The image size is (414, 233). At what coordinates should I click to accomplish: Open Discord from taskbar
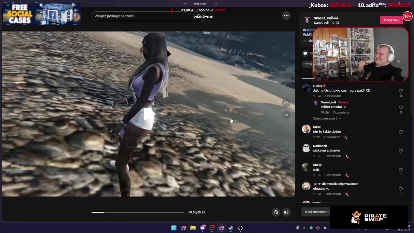tap(202, 228)
